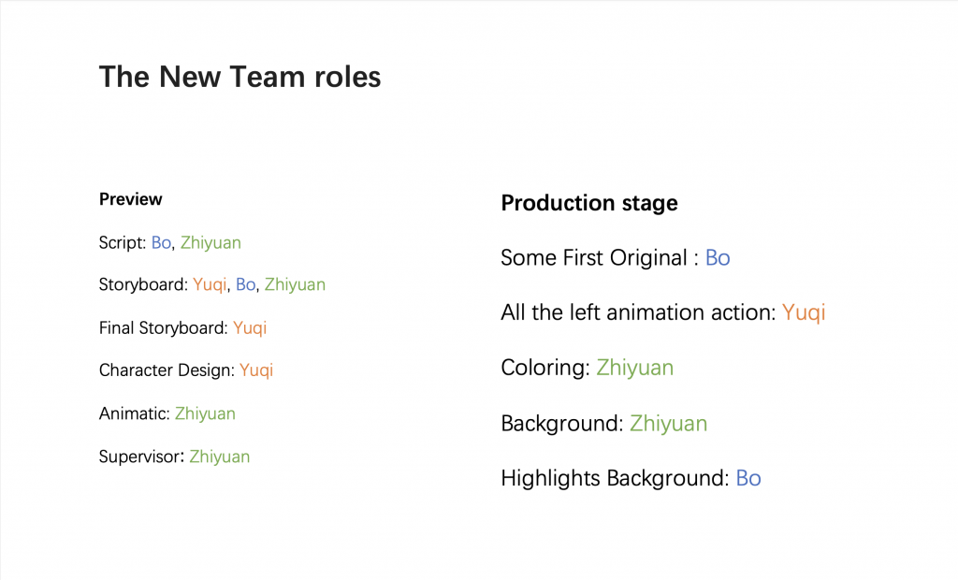Click 'All the left animation action:' text
This screenshot has height=580, width=958.
click(x=638, y=312)
